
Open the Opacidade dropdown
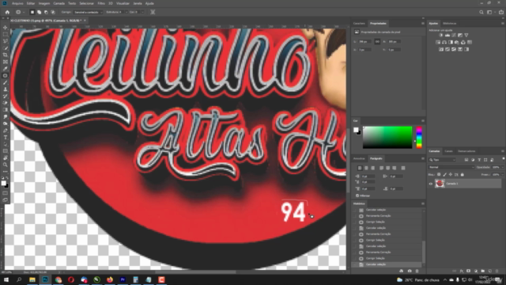point(503,167)
